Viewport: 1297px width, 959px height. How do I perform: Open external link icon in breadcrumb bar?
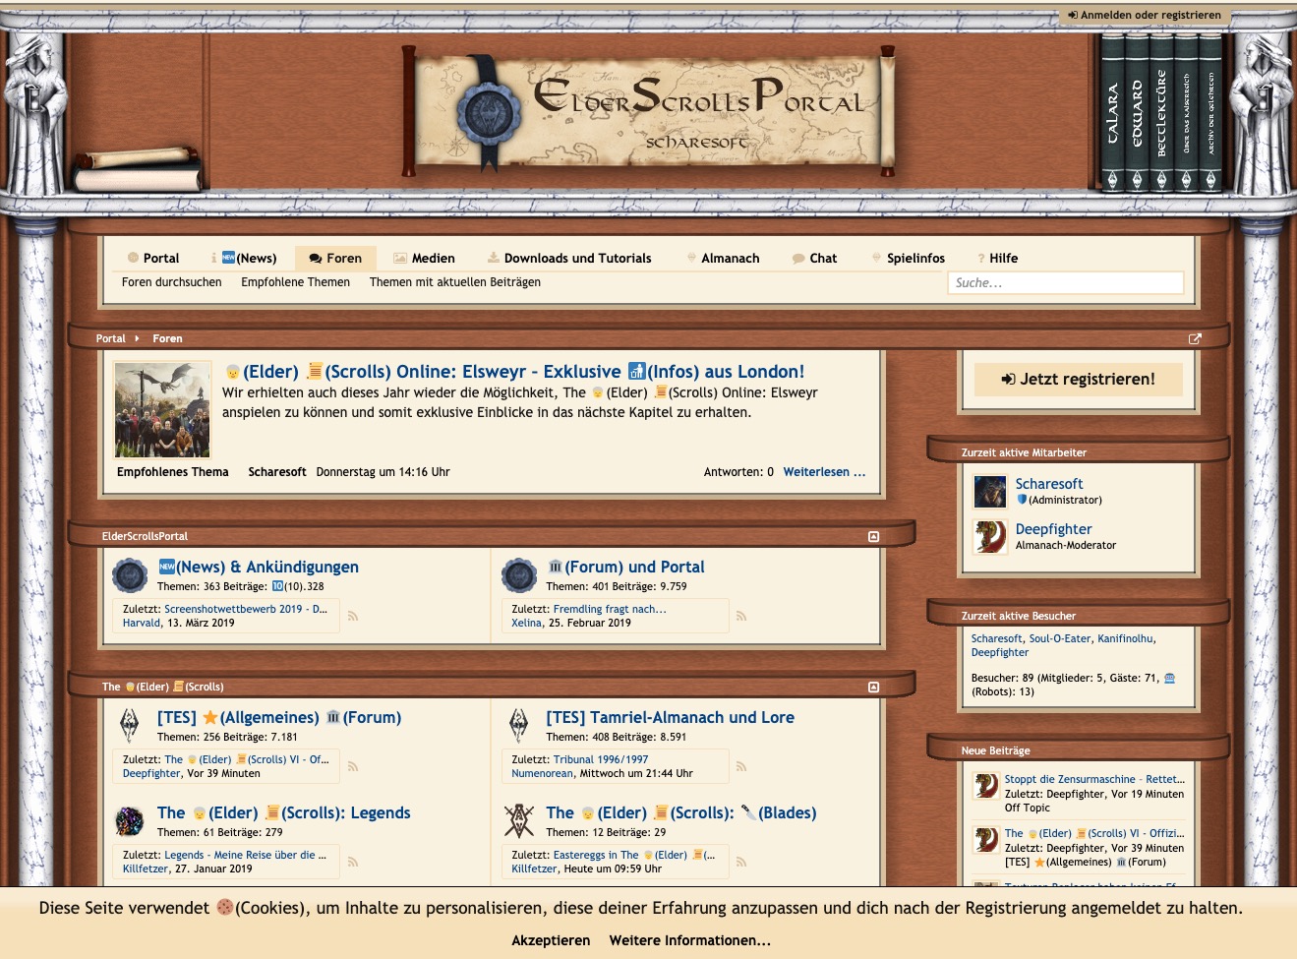click(1195, 338)
